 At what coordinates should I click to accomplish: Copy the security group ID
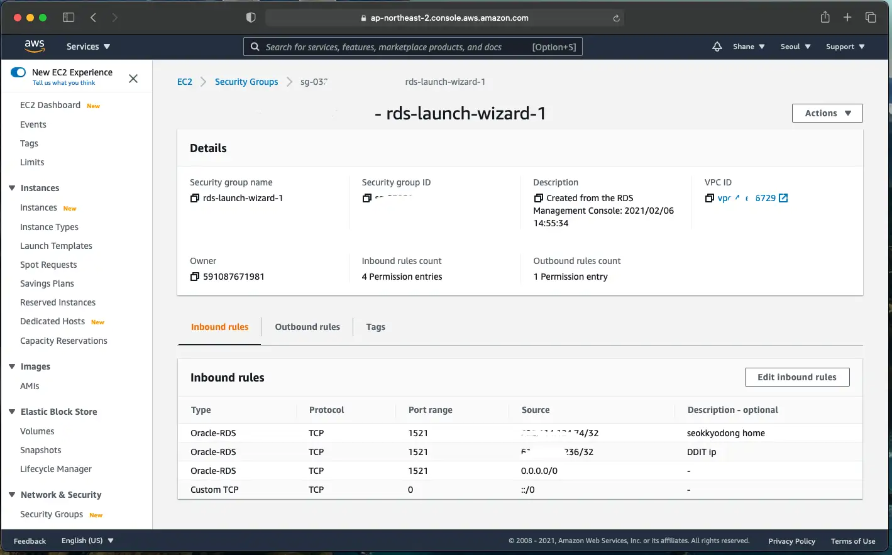pyautogui.click(x=366, y=198)
